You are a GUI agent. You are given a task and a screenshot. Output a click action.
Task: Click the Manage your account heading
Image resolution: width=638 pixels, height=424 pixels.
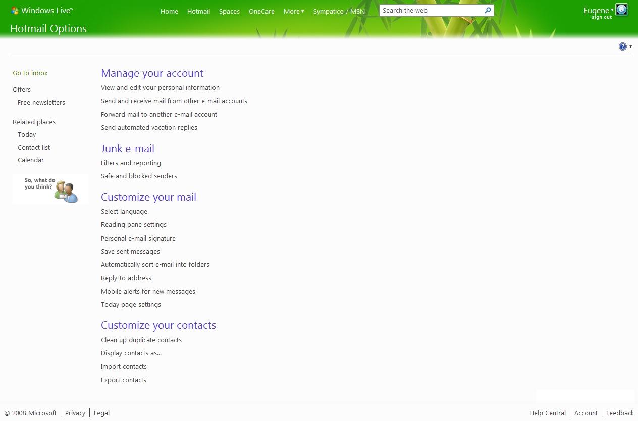(152, 73)
